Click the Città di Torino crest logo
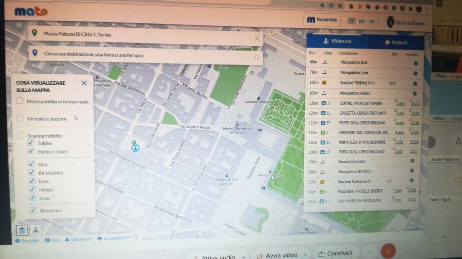The image size is (462, 259). click(391, 22)
